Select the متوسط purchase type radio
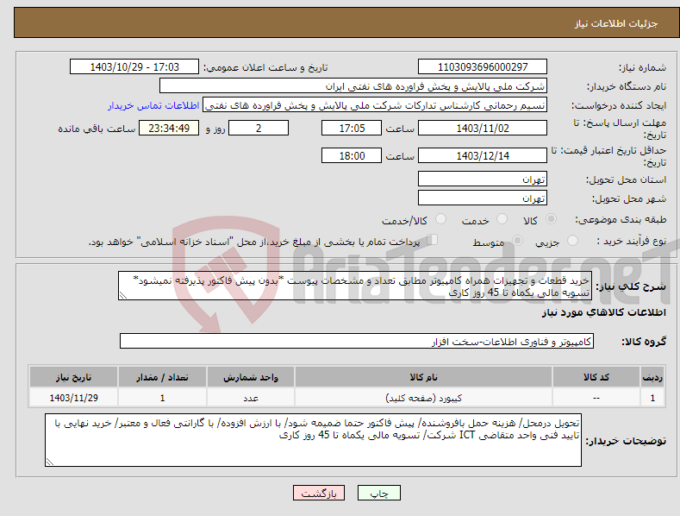Image resolution: width=680 pixels, height=516 pixels. coord(517,240)
